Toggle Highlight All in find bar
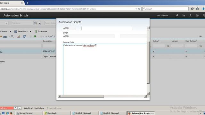Screen dimensions: 205x115 coord(28,108)
